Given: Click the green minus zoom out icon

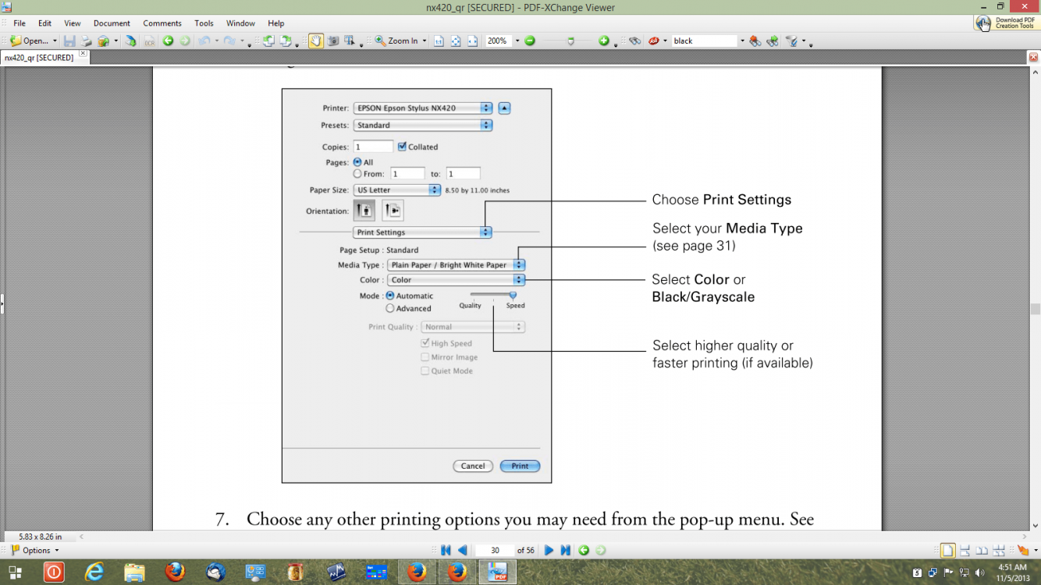Looking at the screenshot, I should tap(530, 41).
